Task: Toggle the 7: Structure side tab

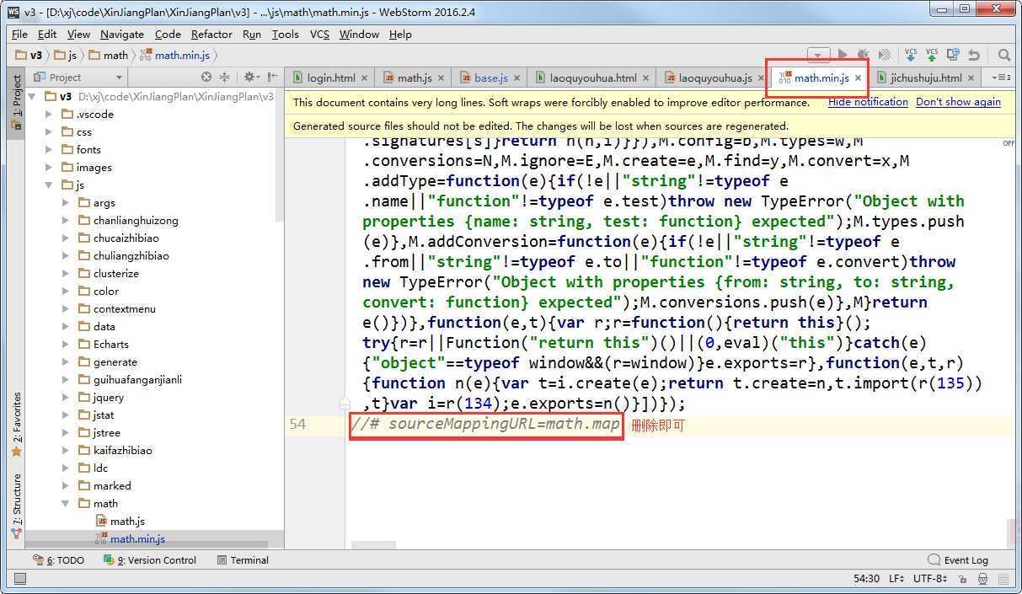Action: pos(16,506)
